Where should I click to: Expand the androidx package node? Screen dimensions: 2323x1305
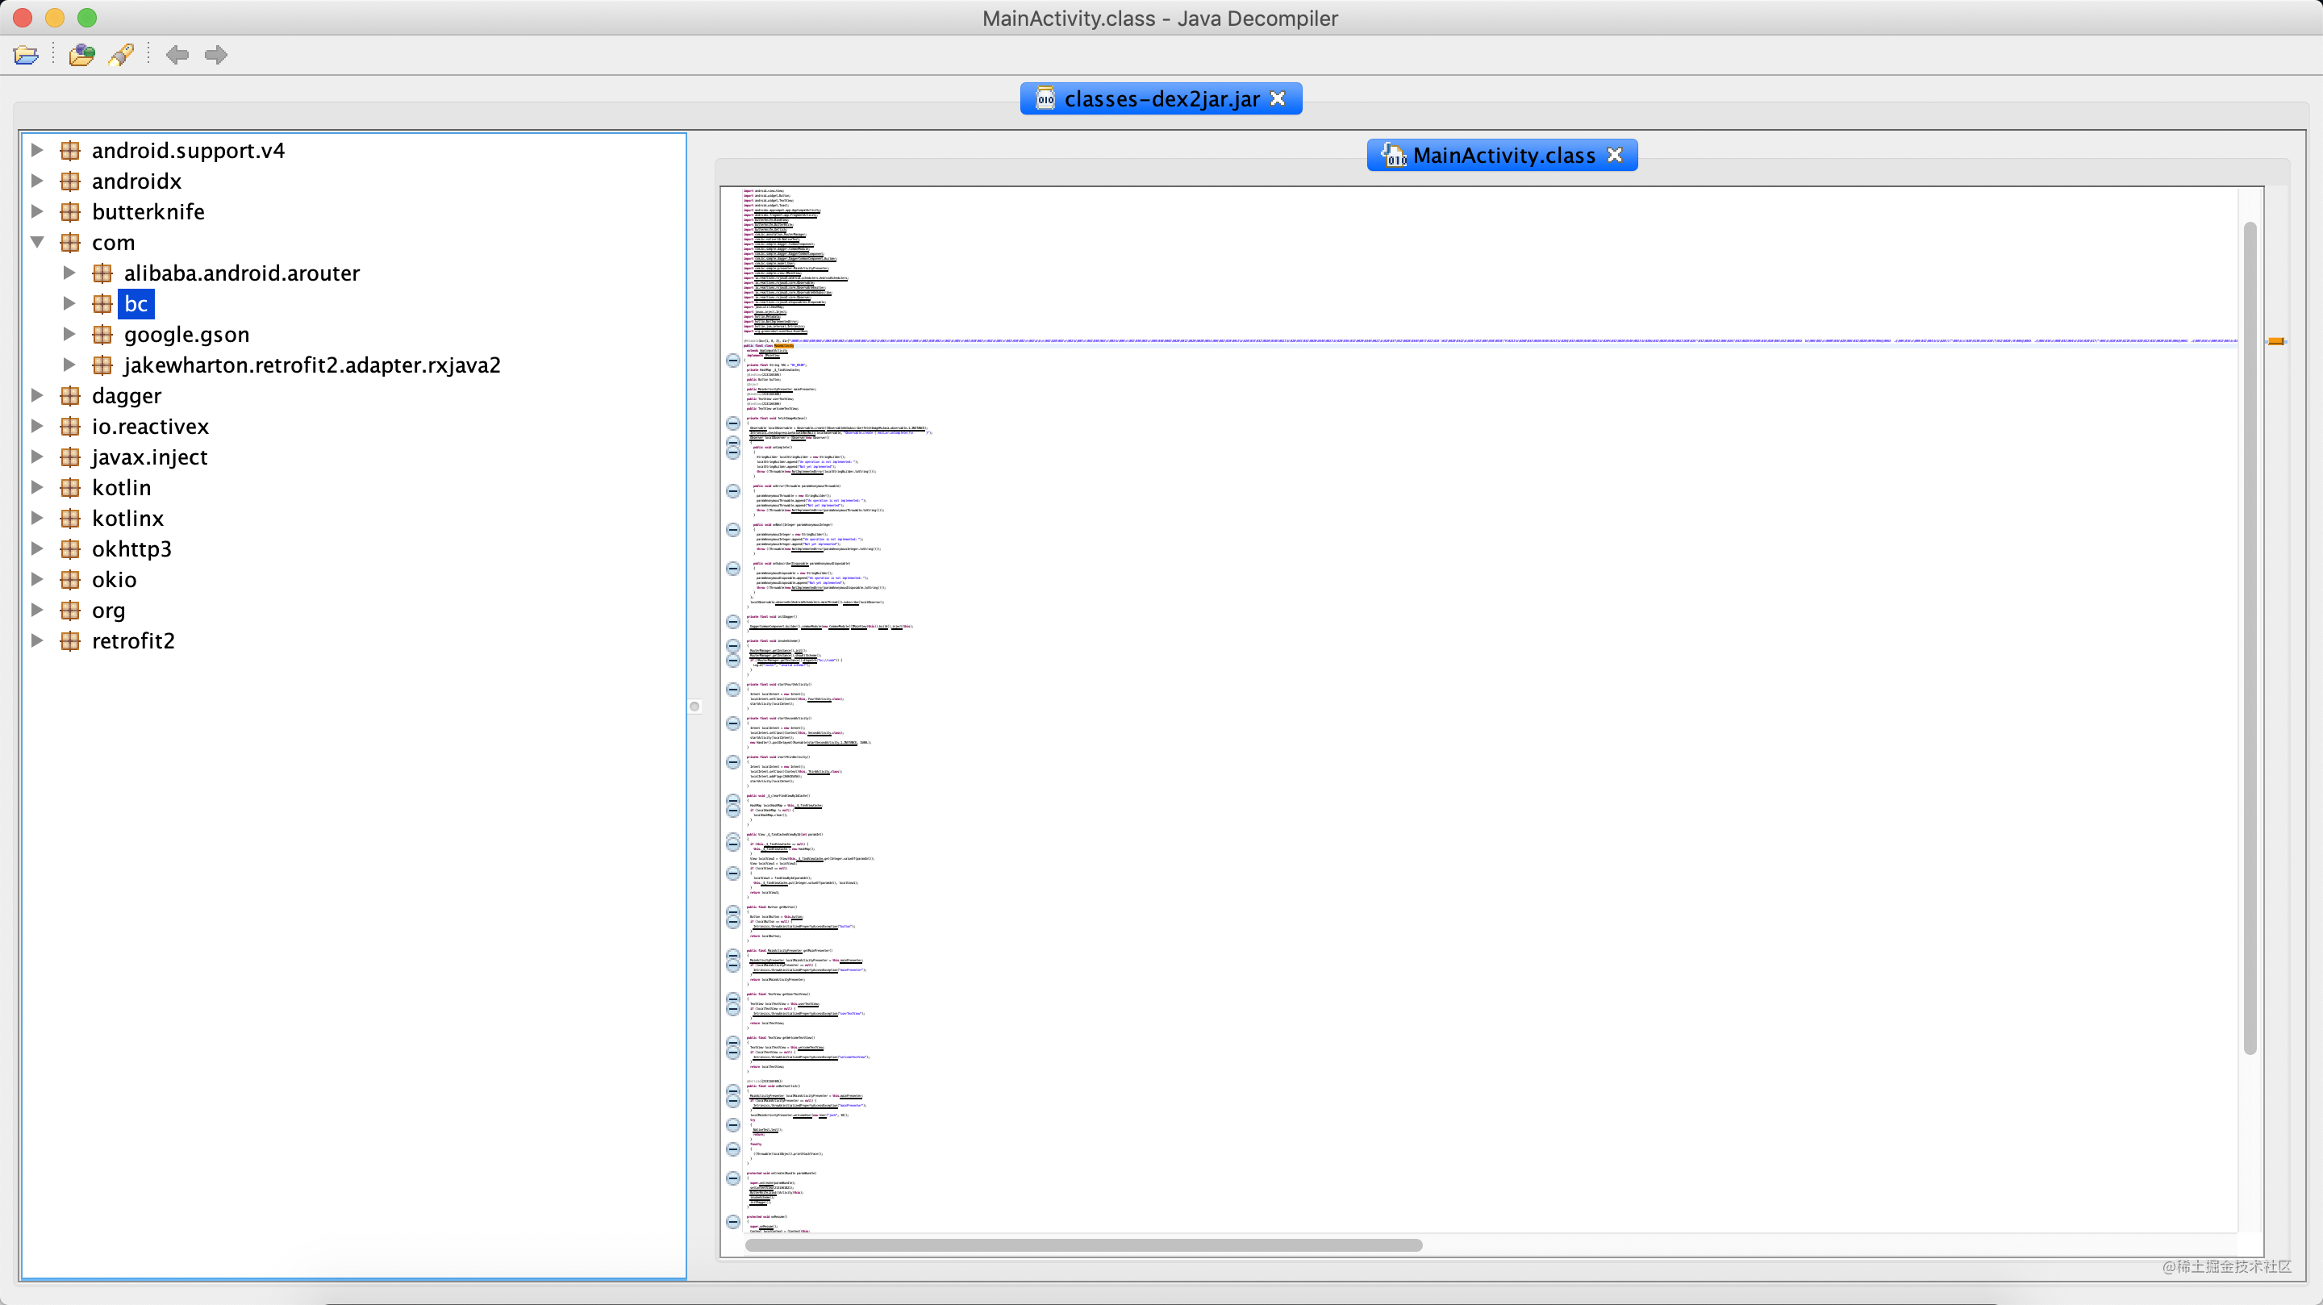37,181
